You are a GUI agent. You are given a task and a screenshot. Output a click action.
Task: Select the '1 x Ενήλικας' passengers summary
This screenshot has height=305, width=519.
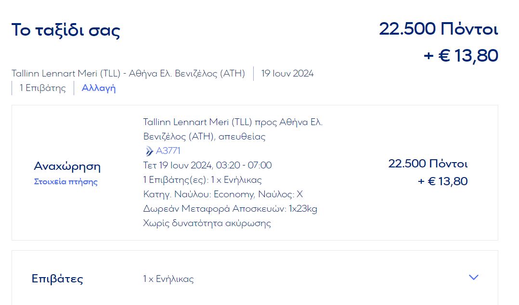coord(168,279)
